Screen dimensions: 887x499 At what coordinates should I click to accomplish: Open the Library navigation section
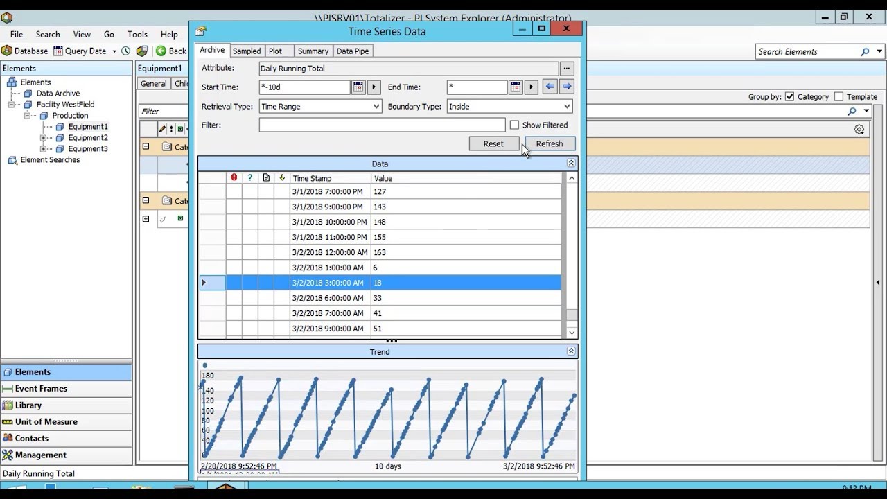click(x=66, y=405)
